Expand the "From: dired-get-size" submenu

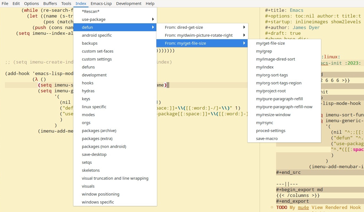(x=184, y=27)
